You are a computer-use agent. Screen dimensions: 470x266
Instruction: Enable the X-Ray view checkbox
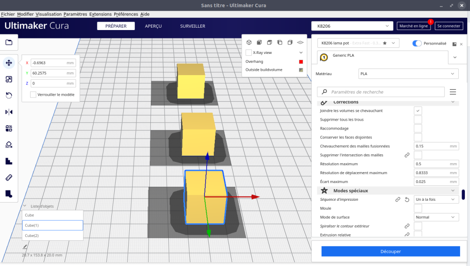[249, 53]
